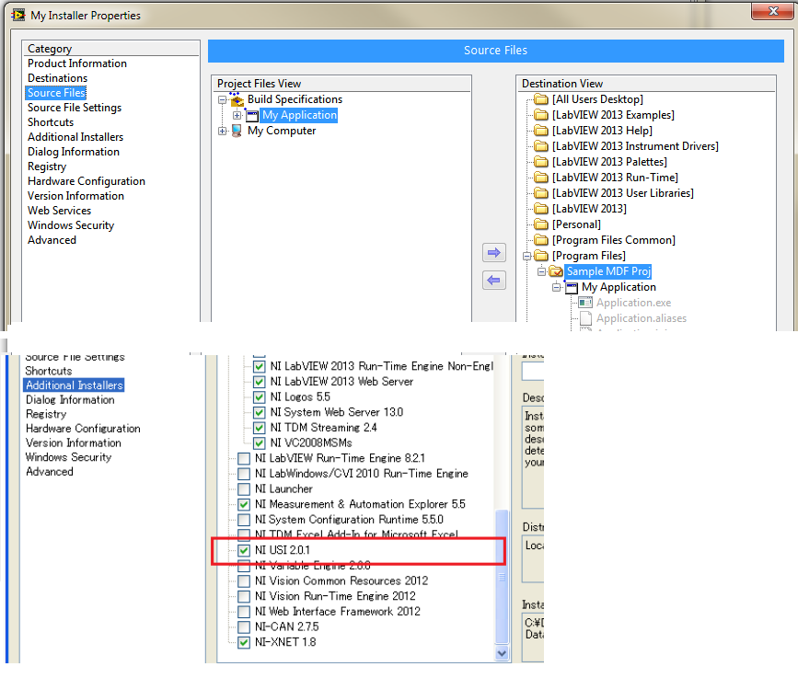Check NI LabWindows/CVI 2010 Run-Time Engine
Image resolution: width=798 pixels, height=678 pixels.
click(x=244, y=474)
